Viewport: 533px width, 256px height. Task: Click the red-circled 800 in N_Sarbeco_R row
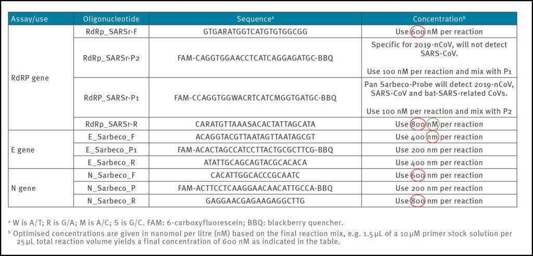point(418,201)
